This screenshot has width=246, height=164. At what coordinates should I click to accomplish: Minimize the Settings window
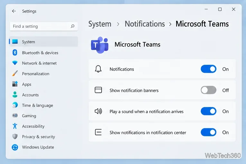click(x=206, y=9)
